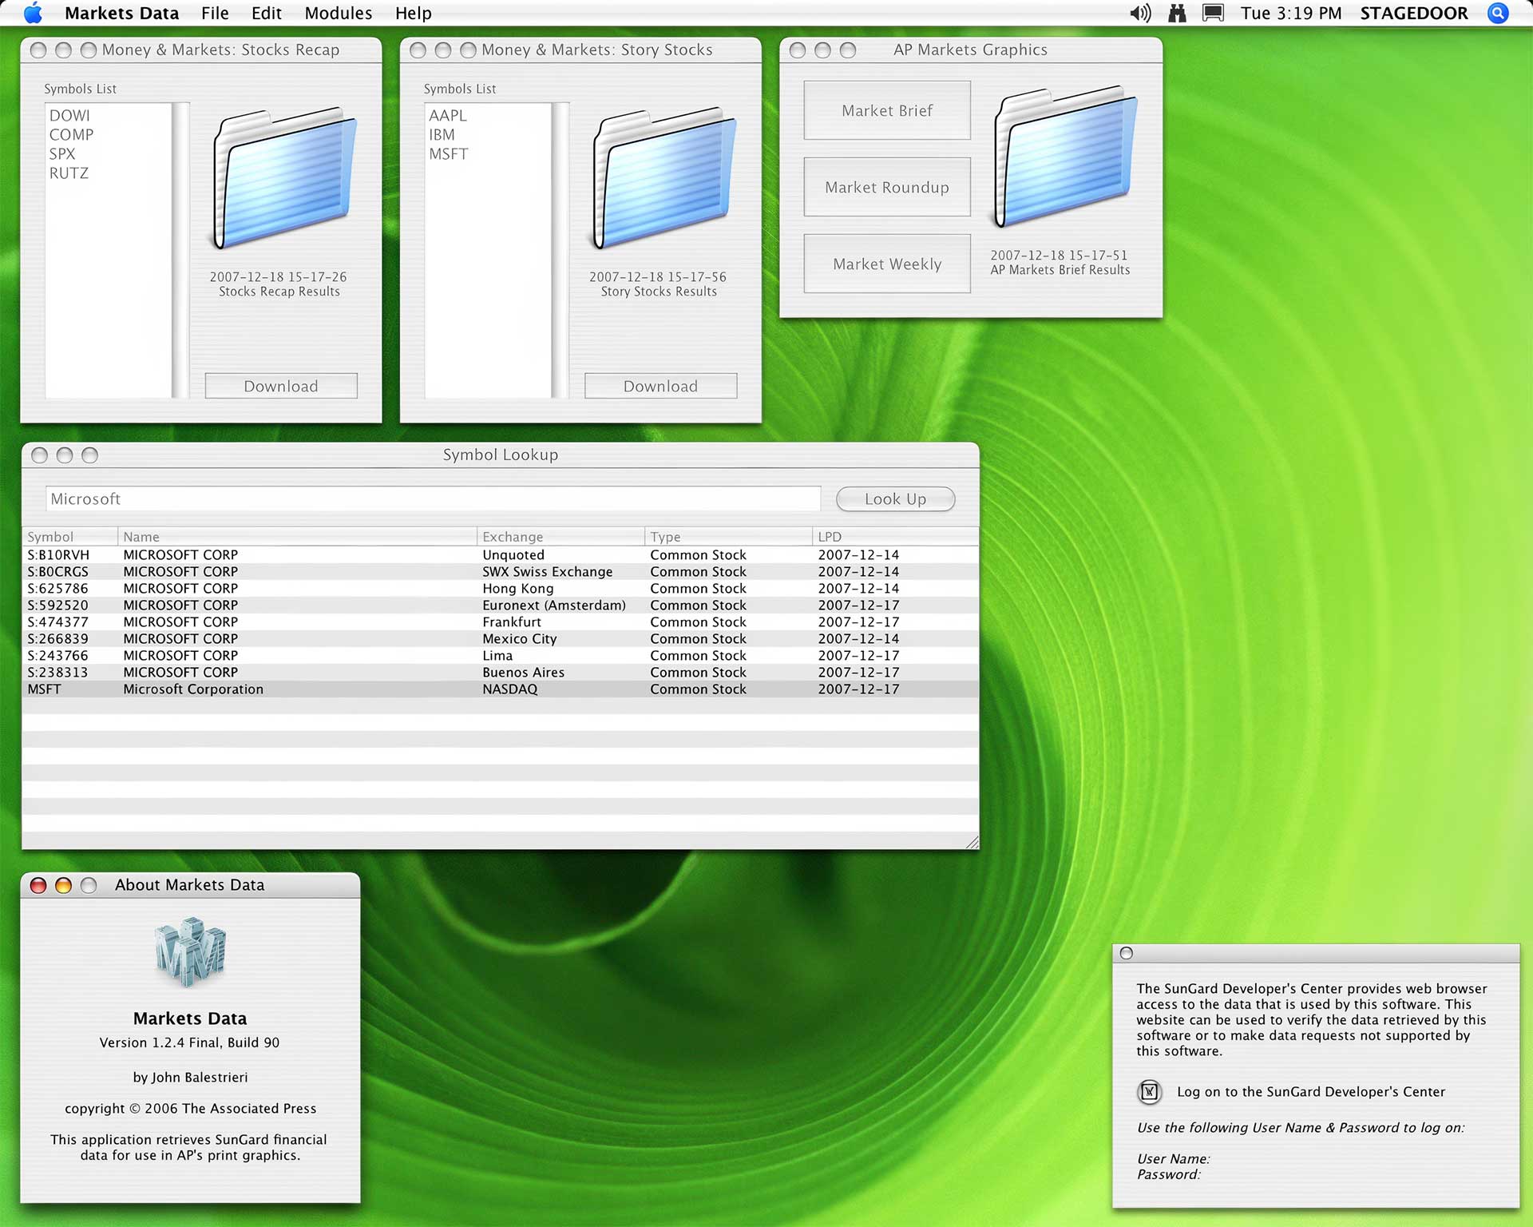
Task: Select the S:266839 Mexico City row
Action: pos(501,639)
